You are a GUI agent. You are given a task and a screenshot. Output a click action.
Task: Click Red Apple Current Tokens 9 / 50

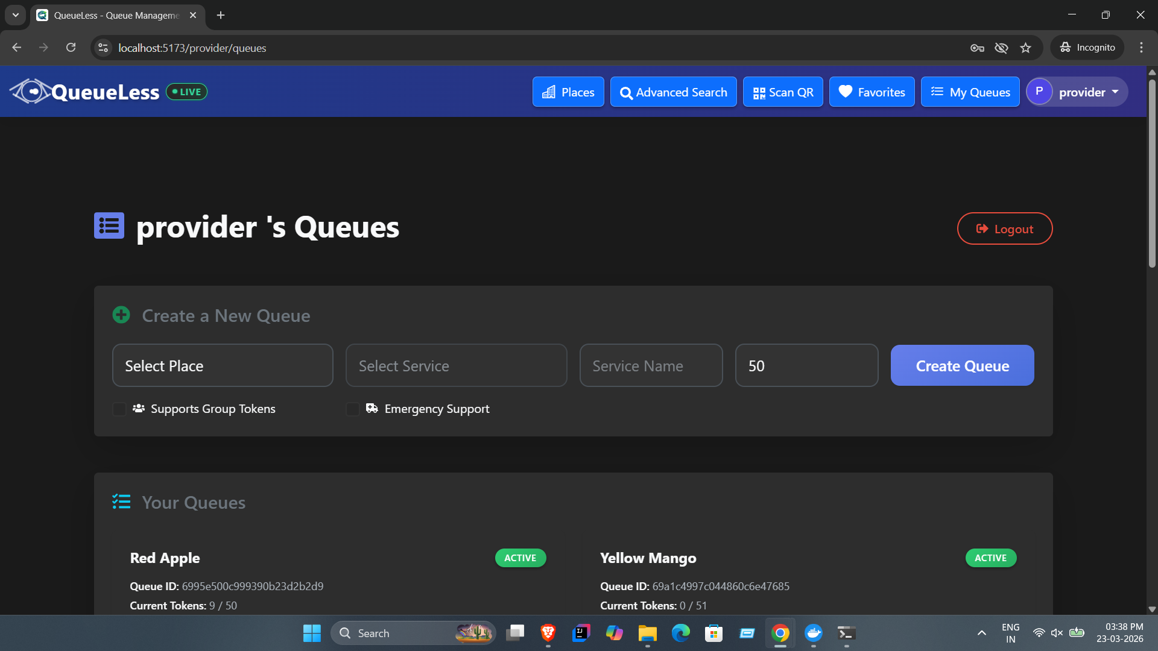183,605
